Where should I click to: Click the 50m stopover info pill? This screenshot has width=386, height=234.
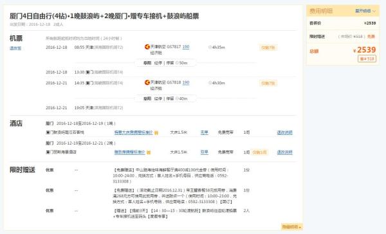(x=165, y=63)
